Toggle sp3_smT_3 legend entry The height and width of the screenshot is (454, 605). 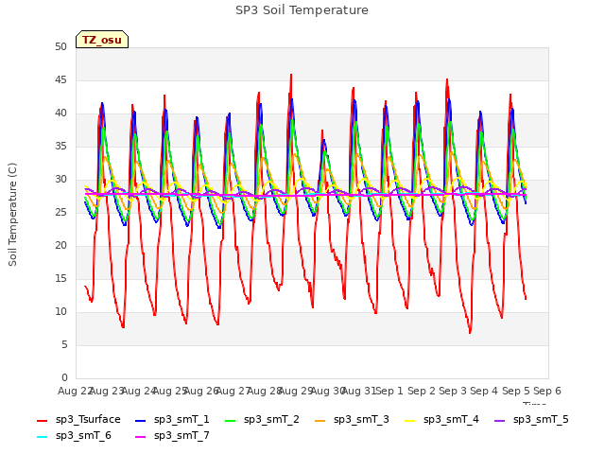click(352, 420)
